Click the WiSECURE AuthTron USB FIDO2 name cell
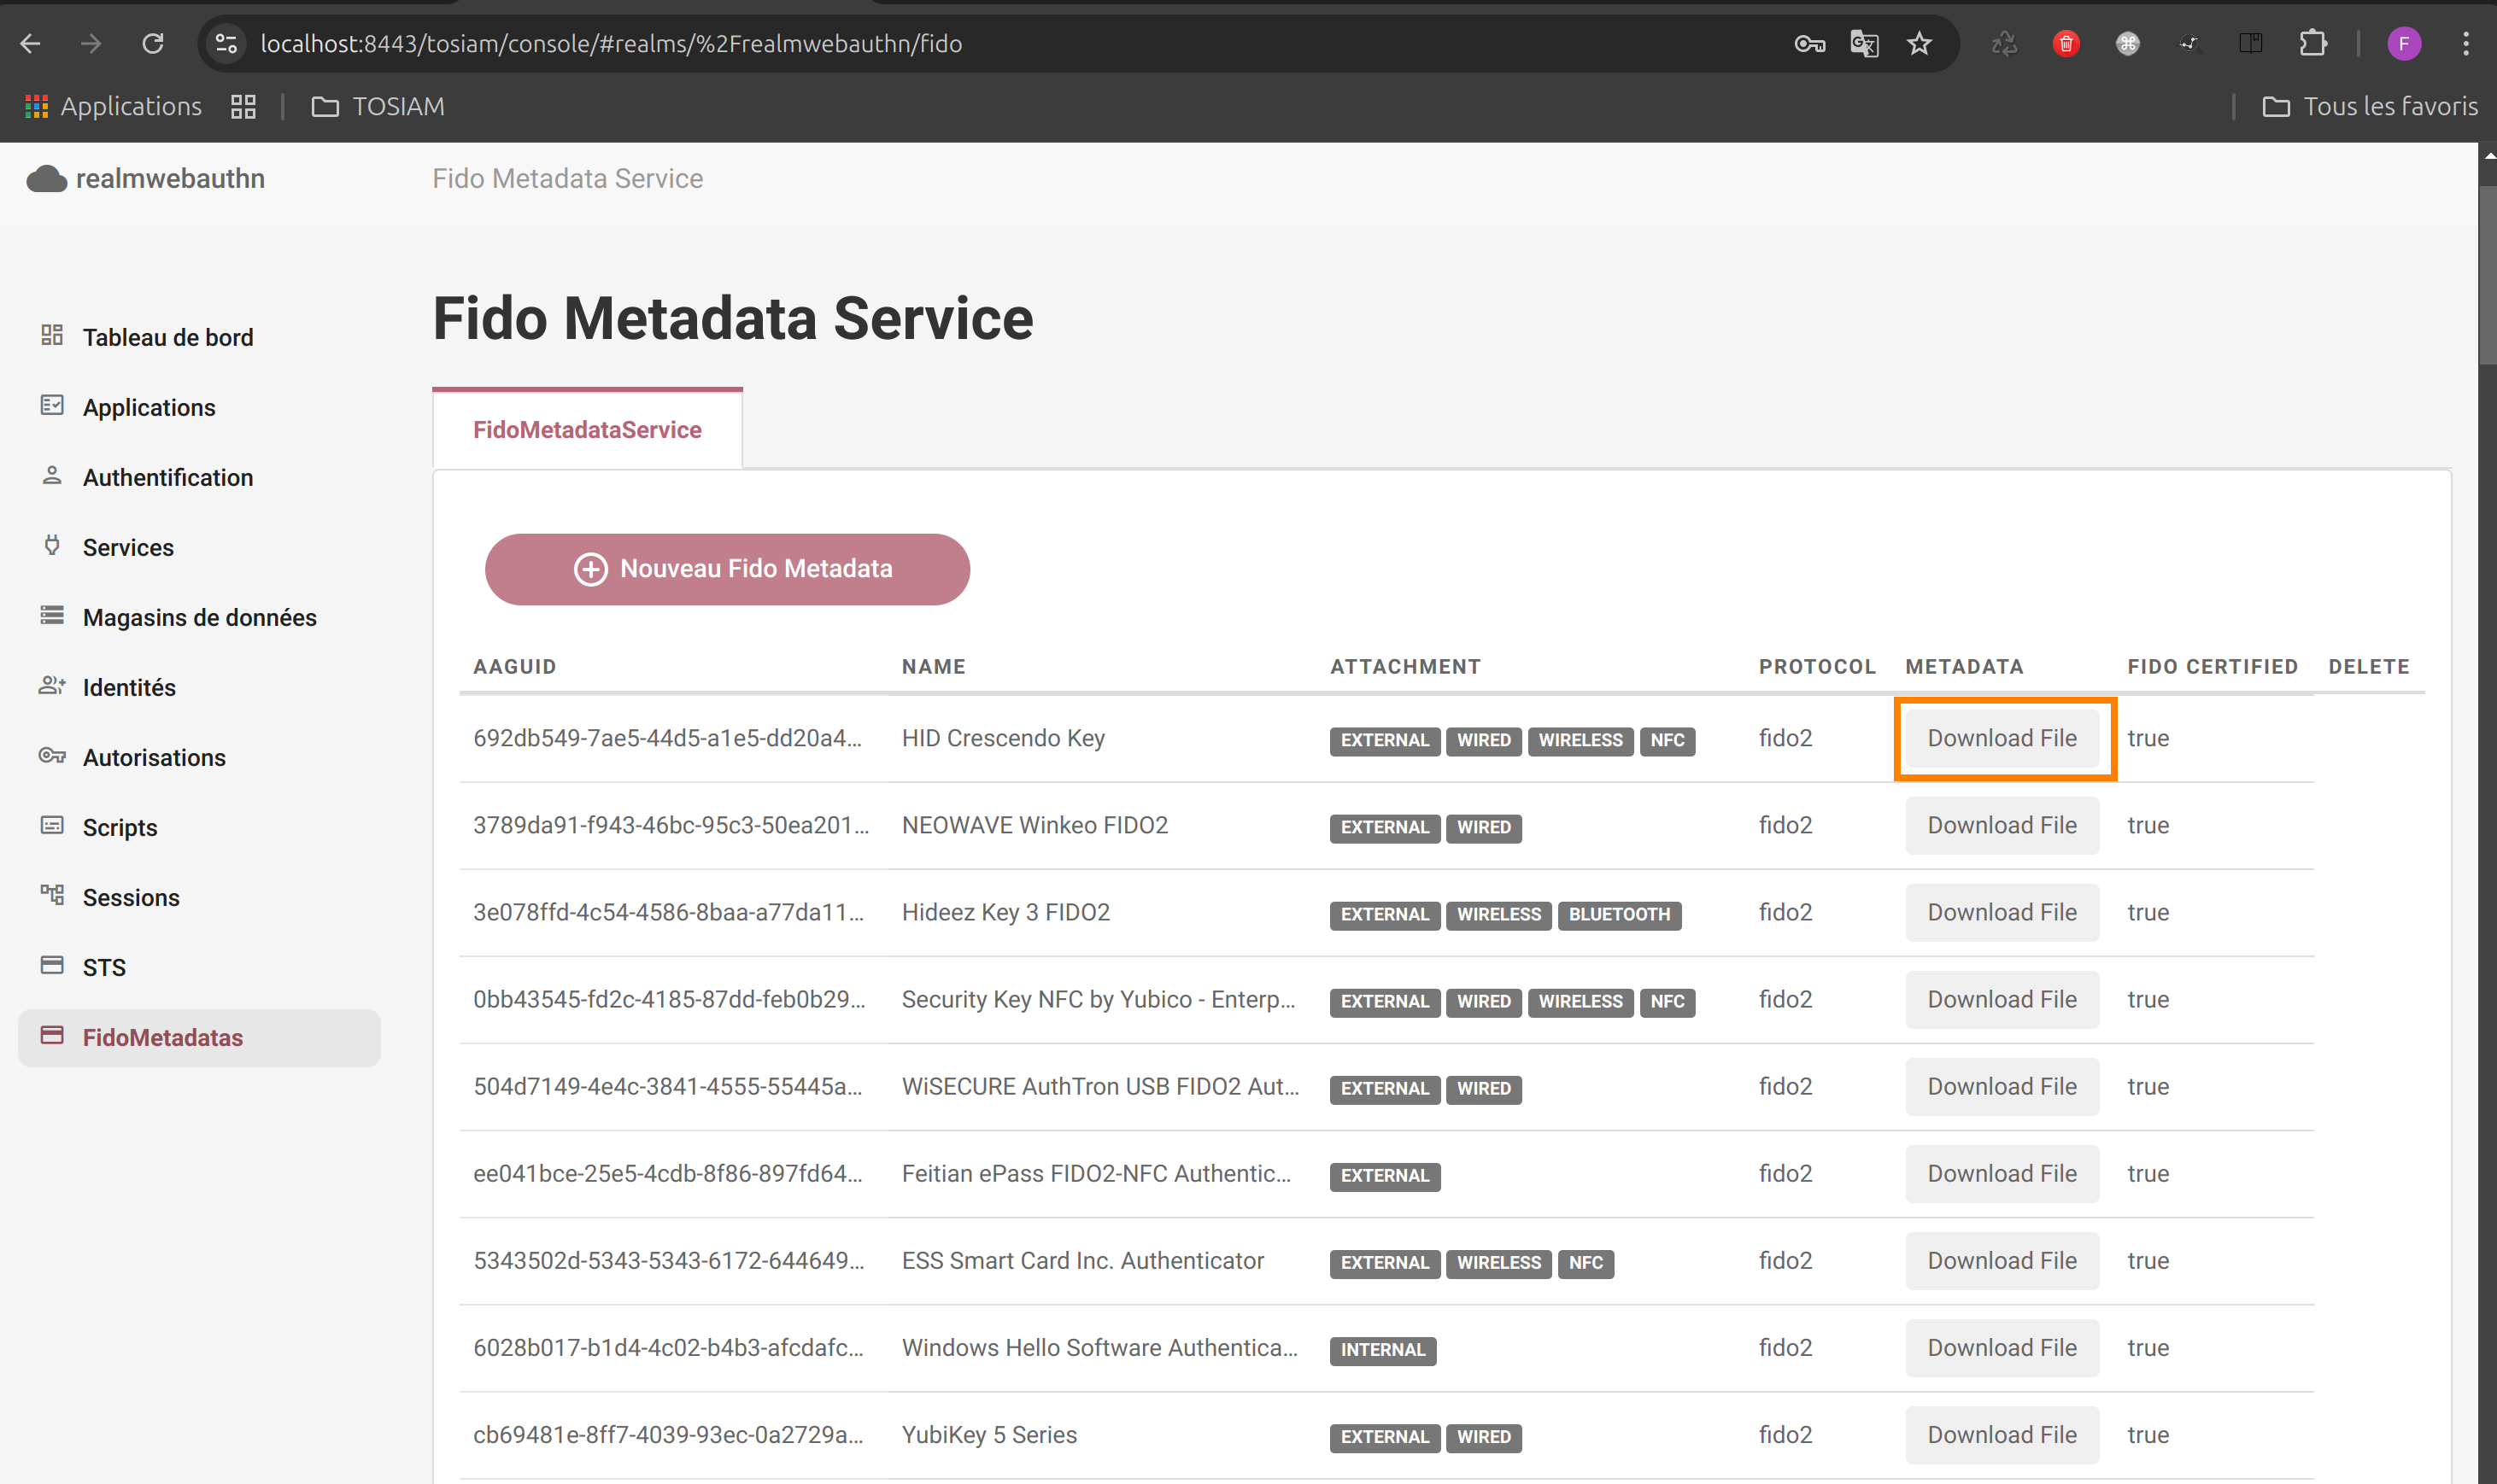 point(1100,1086)
